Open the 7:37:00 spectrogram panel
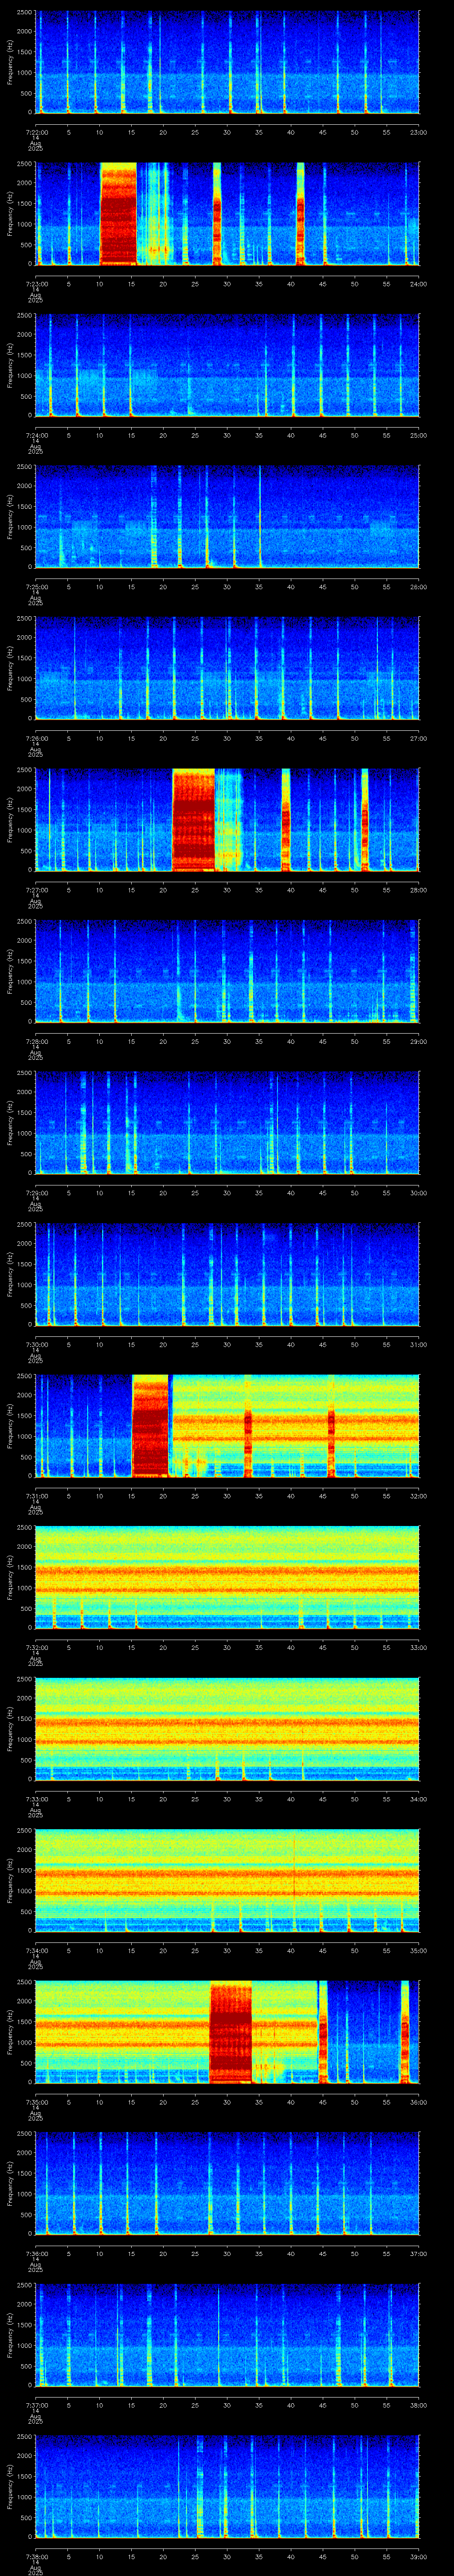Viewport: 454px width, 2576px height. (227, 2334)
